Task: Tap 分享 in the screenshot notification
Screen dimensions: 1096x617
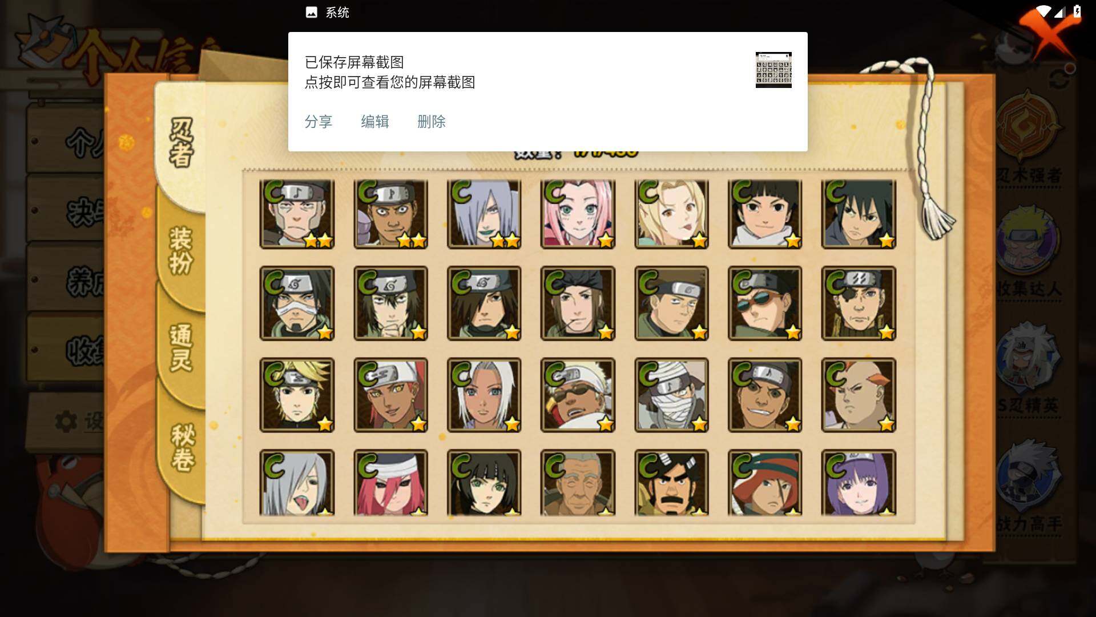Action: click(319, 122)
